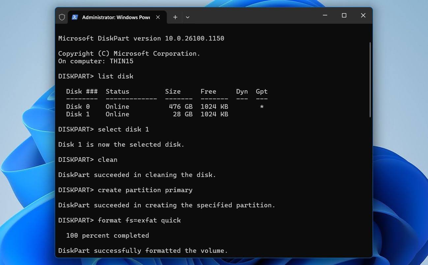Minimize the terminal window
The width and height of the screenshot is (428, 265).
pos(325,15)
